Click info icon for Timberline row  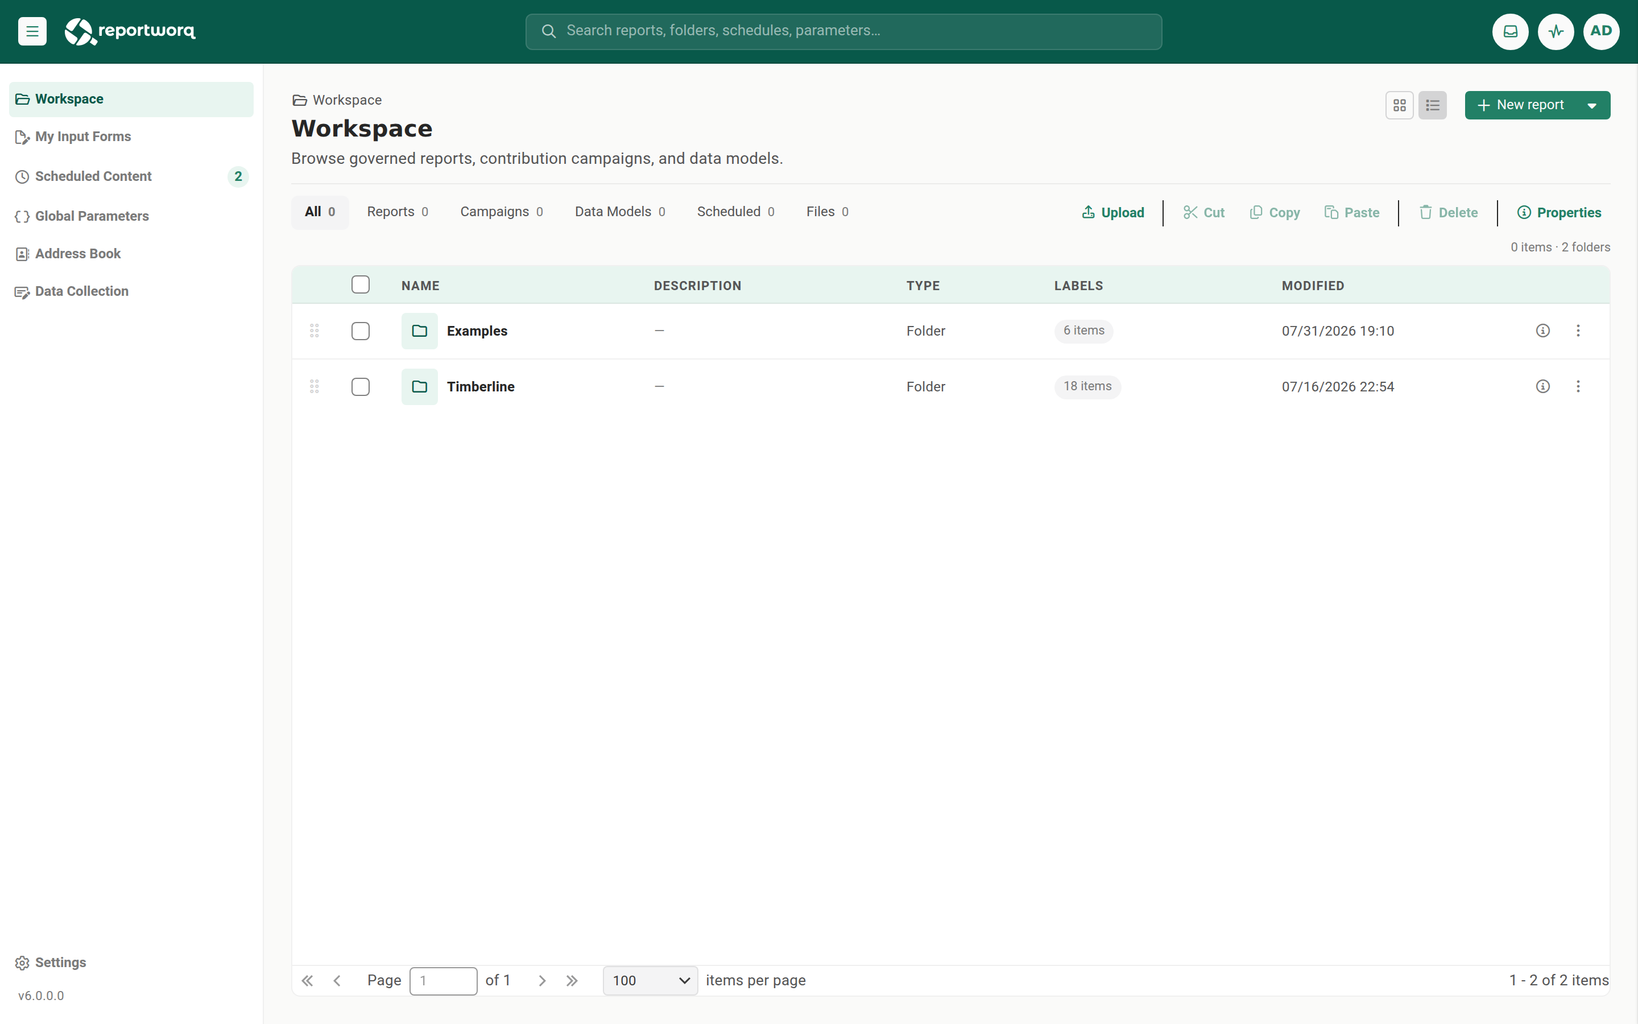1542,386
